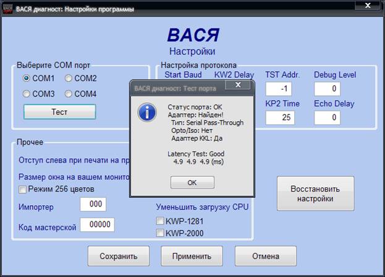Select the COM4 radio button
The height and width of the screenshot is (277, 385).
pyautogui.click(x=68, y=94)
